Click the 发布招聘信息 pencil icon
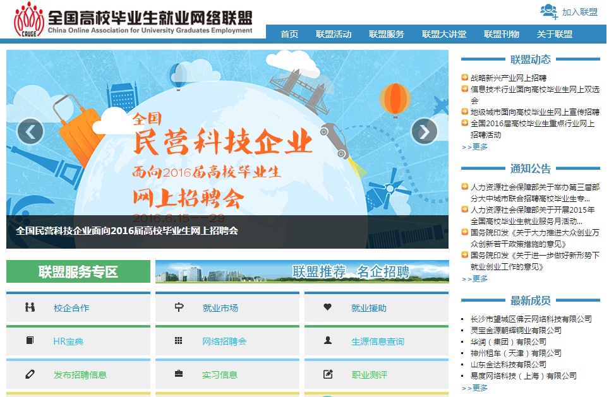Image resolution: width=609 pixels, height=397 pixels. tap(30, 374)
